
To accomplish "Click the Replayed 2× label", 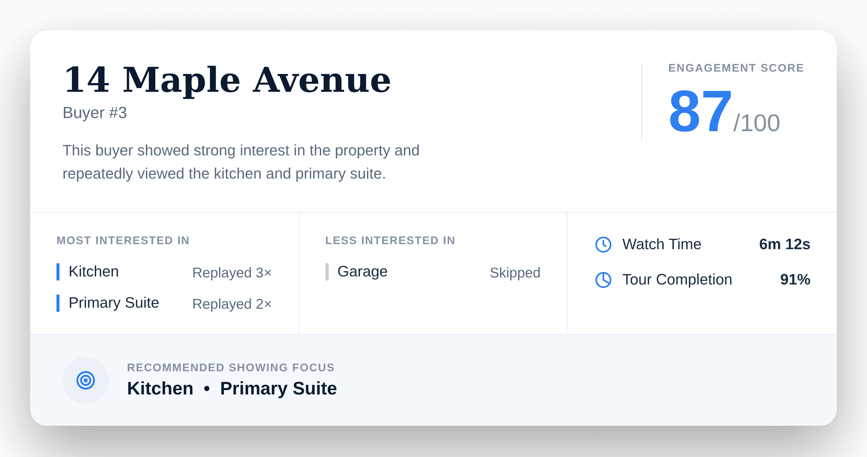I will [232, 304].
